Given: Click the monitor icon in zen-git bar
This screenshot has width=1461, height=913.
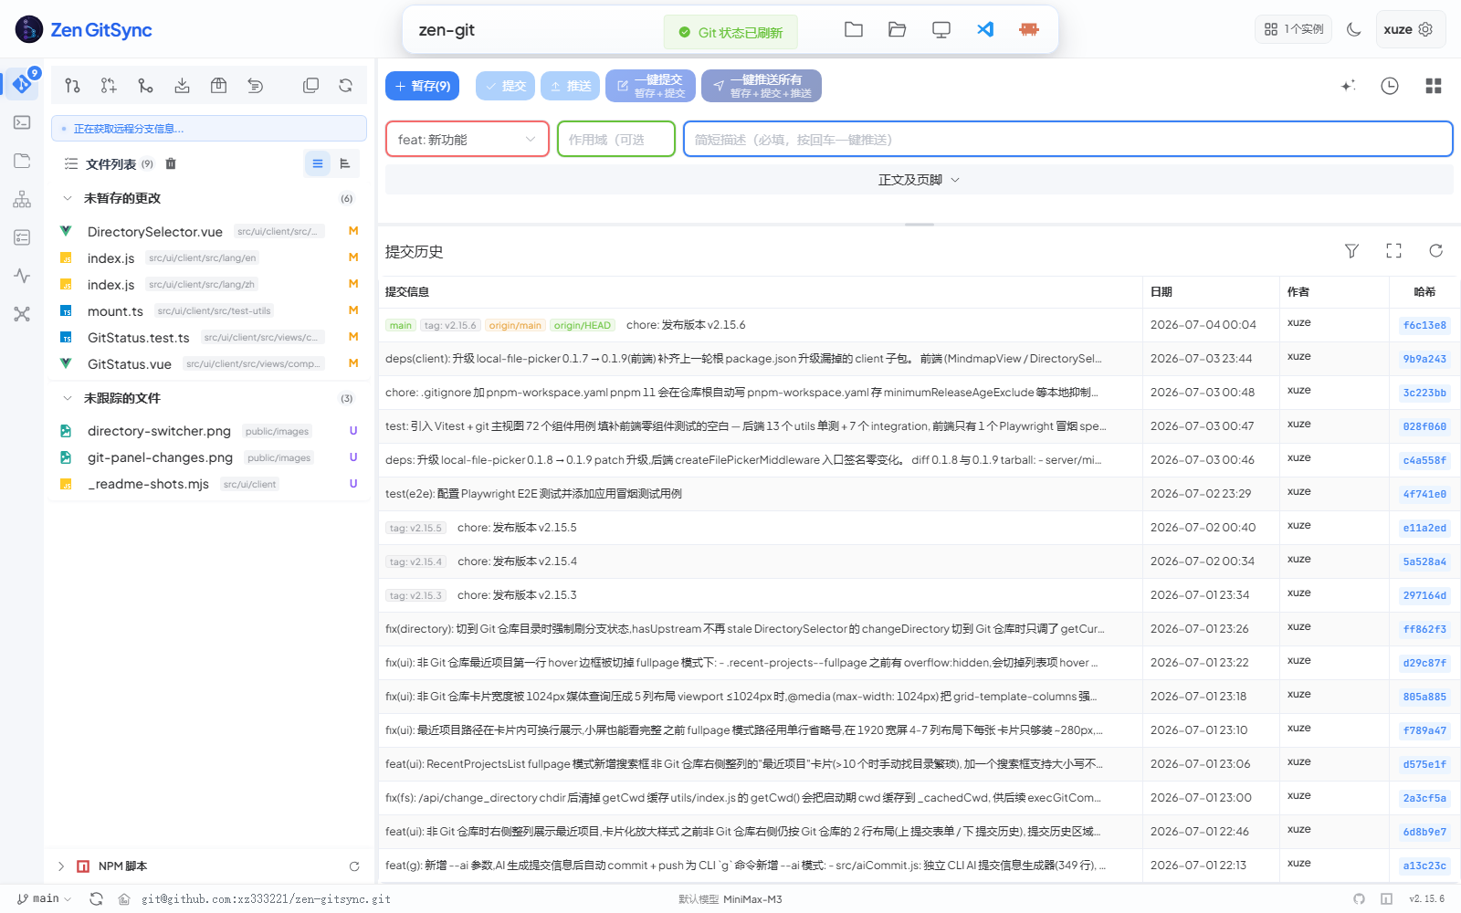Looking at the screenshot, I should point(941,29).
